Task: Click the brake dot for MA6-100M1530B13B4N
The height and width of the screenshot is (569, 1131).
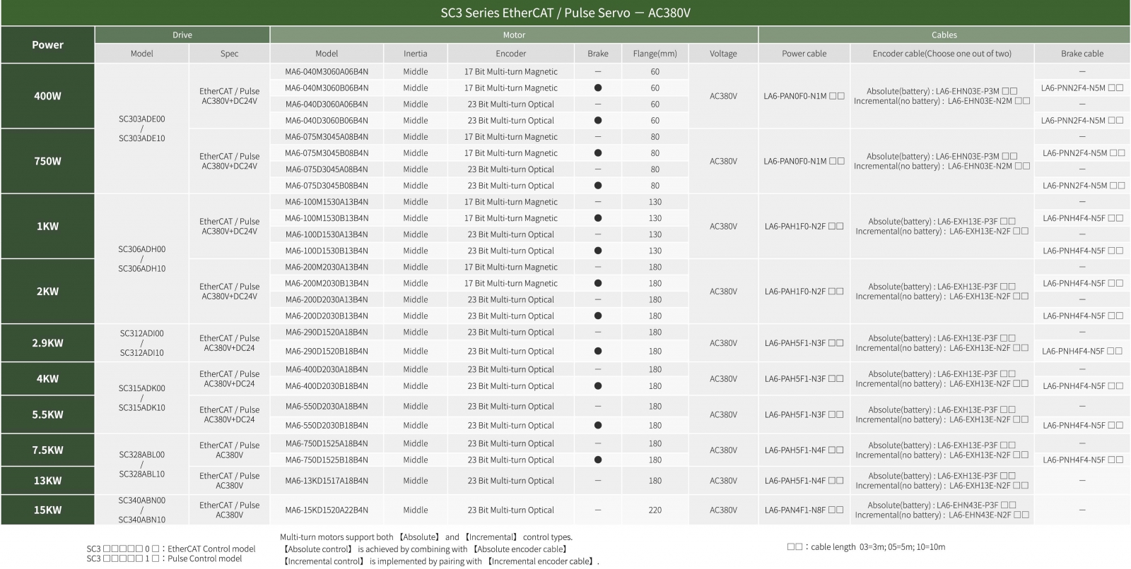Action: pyautogui.click(x=598, y=218)
